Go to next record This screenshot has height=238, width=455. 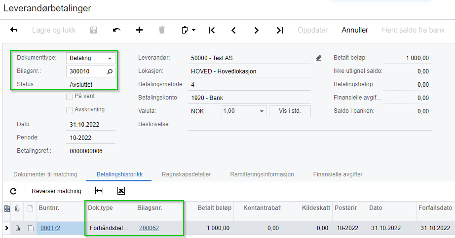coord(256,30)
